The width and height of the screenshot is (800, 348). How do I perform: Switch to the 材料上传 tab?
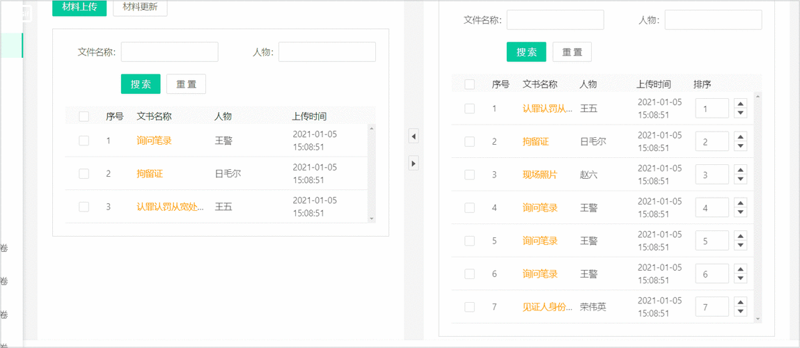tap(79, 8)
